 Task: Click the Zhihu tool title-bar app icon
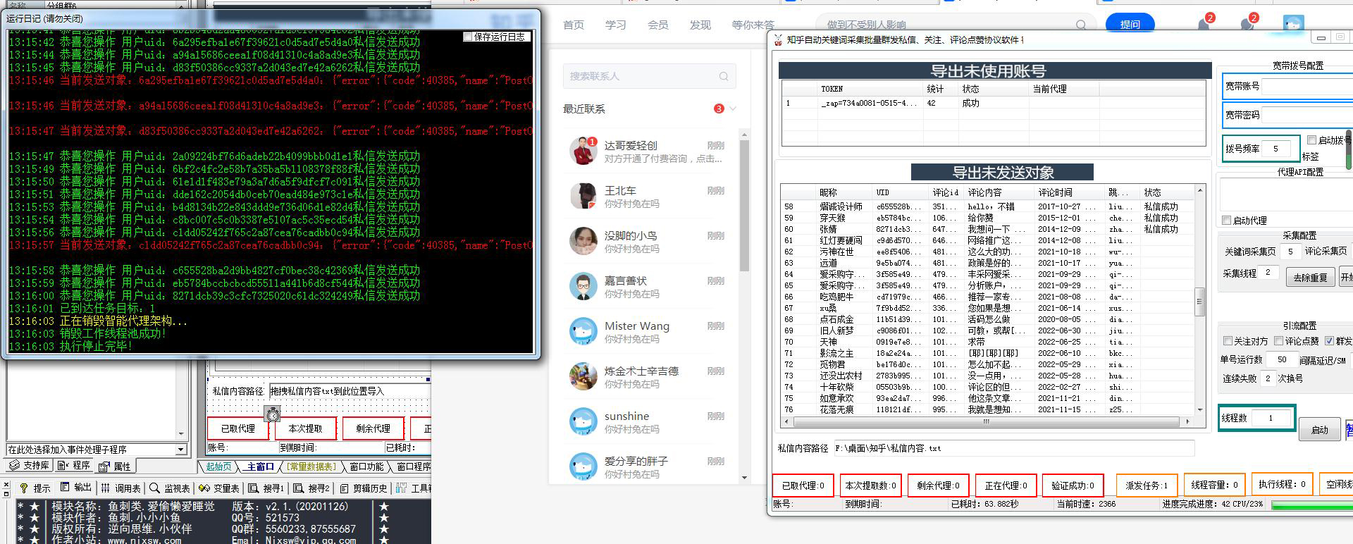778,40
